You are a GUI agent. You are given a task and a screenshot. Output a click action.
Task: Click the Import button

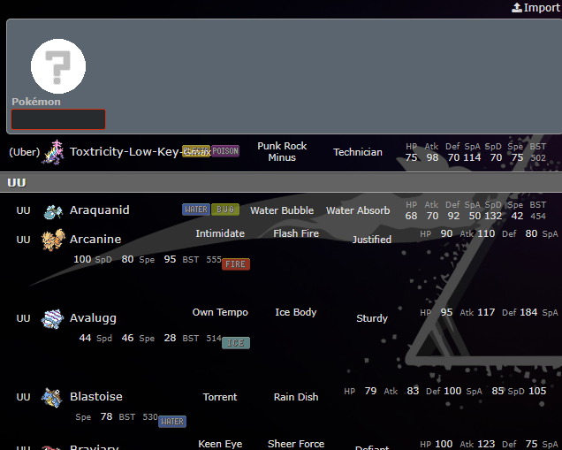[536, 8]
